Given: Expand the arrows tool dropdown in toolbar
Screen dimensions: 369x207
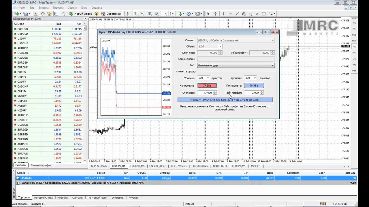Looking at the screenshot, I should [x=274, y=14].
